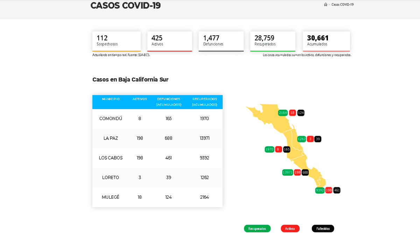Open the Recuperados card showing 28,759
The width and height of the screenshot is (420, 233).
pyautogui.click(x=273, y=41)
